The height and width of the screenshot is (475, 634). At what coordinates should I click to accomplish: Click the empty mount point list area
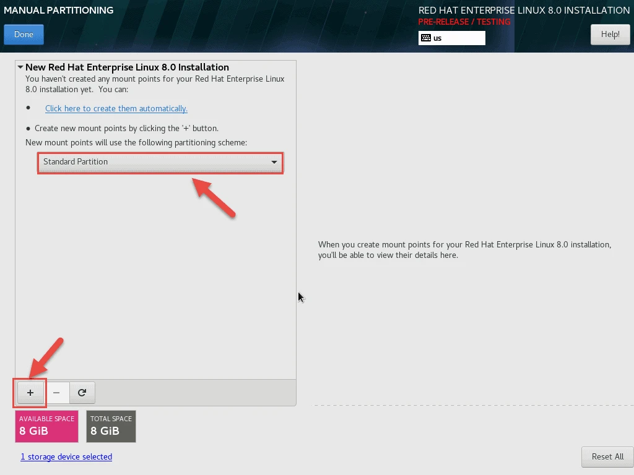click(155, 278)
